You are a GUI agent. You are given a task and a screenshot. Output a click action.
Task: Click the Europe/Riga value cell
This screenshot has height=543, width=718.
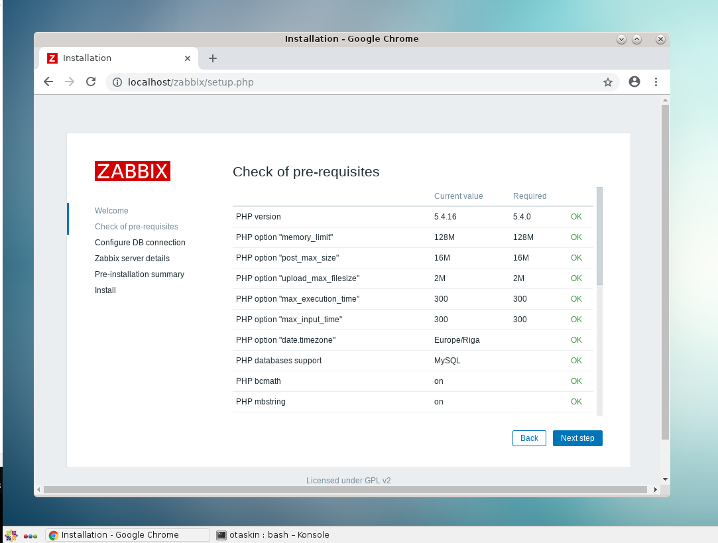[457, 340]
